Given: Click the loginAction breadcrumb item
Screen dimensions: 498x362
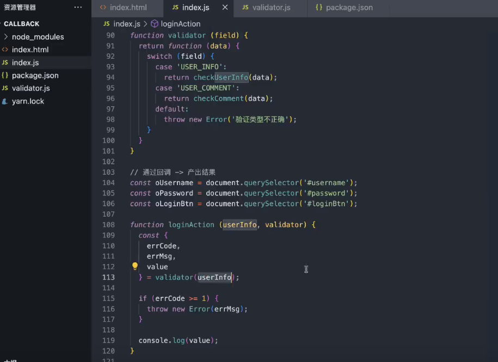Looking at the screenshot, I should point(180,24).
